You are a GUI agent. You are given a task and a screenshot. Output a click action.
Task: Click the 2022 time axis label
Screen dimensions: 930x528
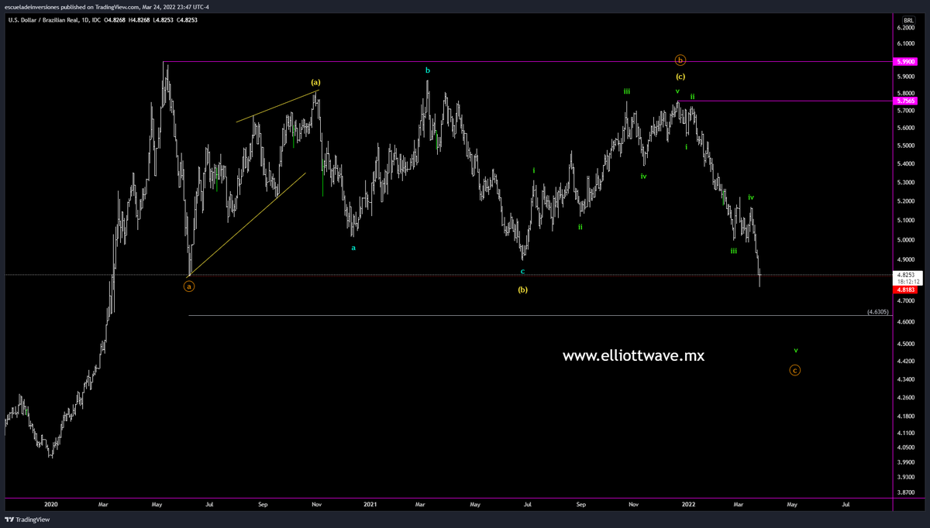(689, 504)
